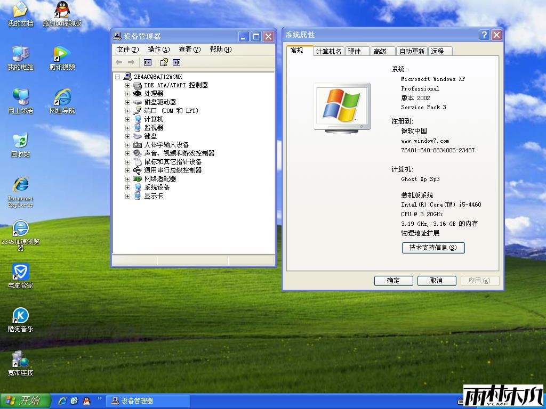
Task: Click the www.window7.com registration text
Action: pos(425,141)
